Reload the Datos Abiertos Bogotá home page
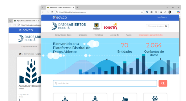This screenshot has width=186, height=101. (x=52, y=12)
